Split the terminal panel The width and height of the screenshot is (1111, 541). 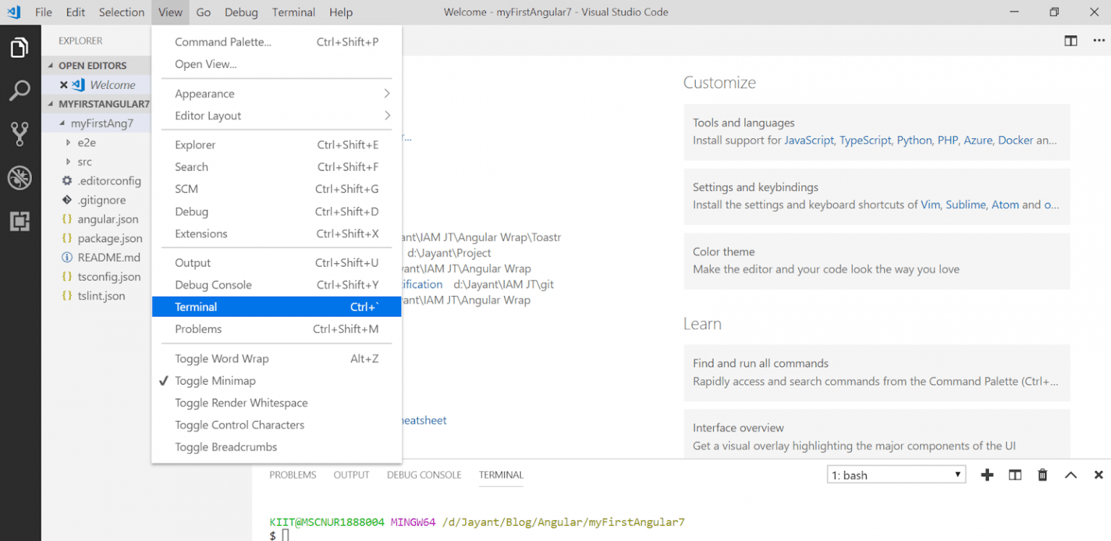pyautogui.click(x=1015, y=475)
